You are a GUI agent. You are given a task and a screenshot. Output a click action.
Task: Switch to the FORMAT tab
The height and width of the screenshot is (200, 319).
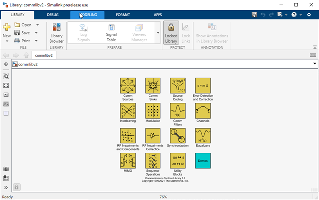pos(123,15)
